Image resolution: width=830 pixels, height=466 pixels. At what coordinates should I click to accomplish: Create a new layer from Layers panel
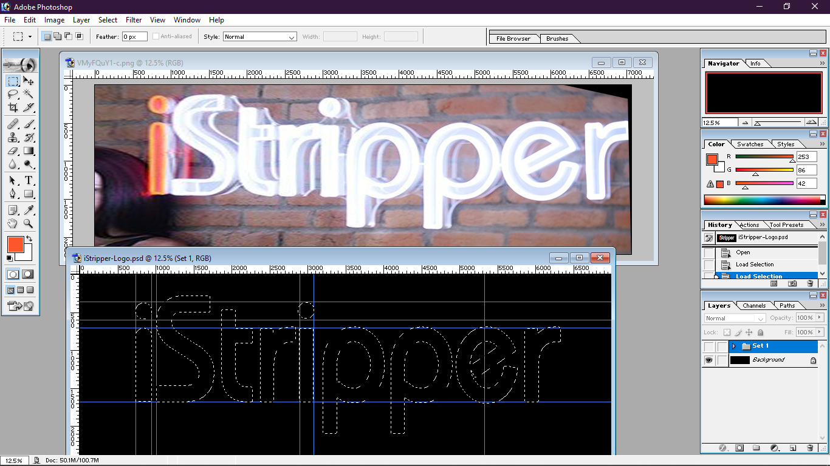(x=792, y=448)
